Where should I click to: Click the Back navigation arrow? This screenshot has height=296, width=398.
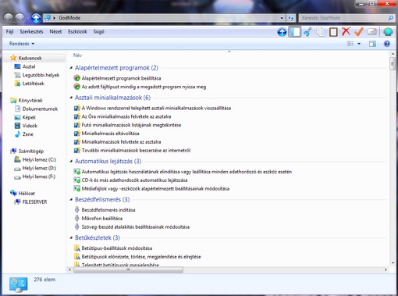9,18
